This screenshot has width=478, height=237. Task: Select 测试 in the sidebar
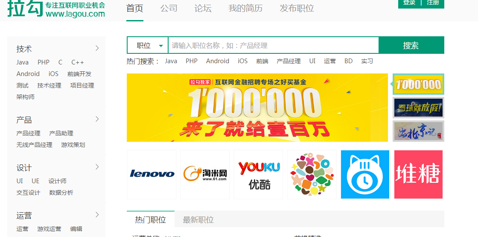pyautogui.click(x=22, y=86)
